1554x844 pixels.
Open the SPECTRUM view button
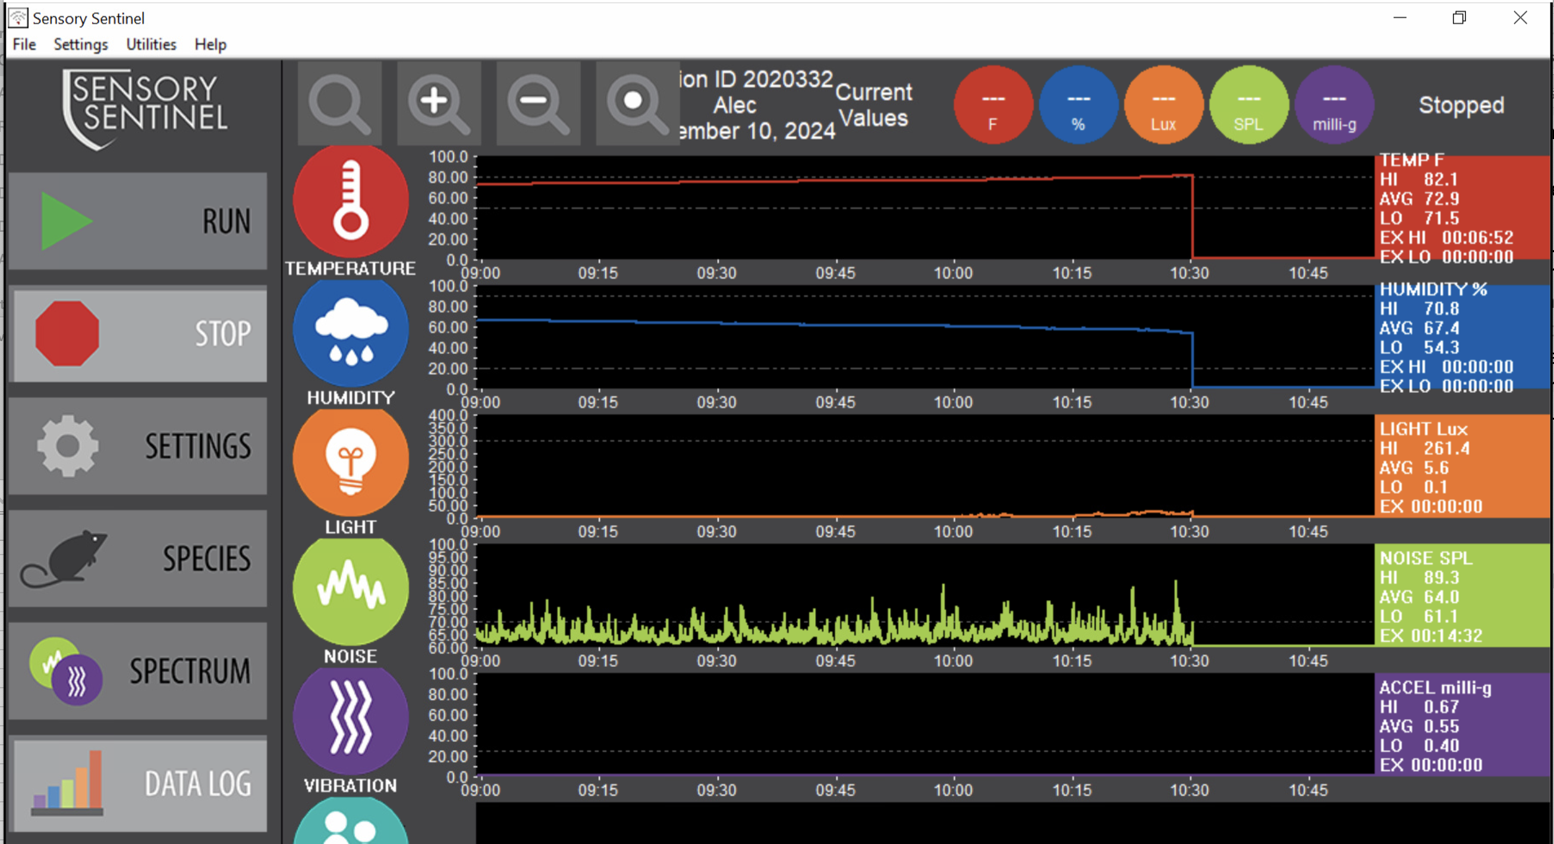point(138,670)
